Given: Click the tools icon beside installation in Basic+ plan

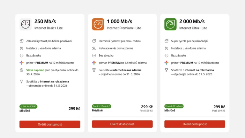Looking at the screenshot, I should click(x=21, y=48).
